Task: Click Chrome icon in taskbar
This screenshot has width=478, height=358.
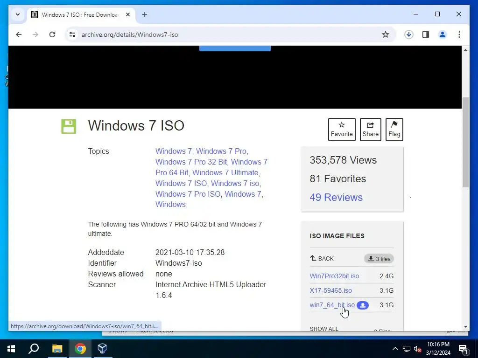Action: [80, 349]
